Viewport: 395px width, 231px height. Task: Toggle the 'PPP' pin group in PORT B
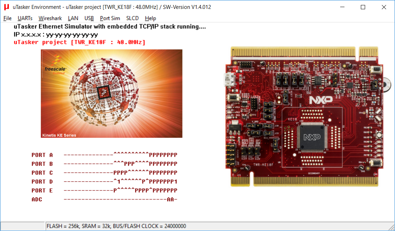click(x=129, y=164)
